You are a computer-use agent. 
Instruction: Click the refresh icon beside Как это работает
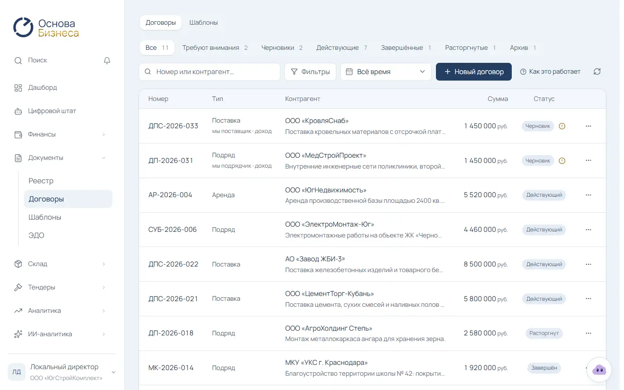(x=597, y=71)
